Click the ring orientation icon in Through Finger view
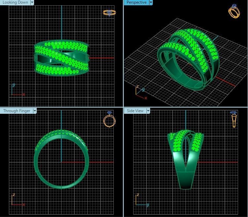The height and width of the screenshot is (217, 248). tap(109, 119)
